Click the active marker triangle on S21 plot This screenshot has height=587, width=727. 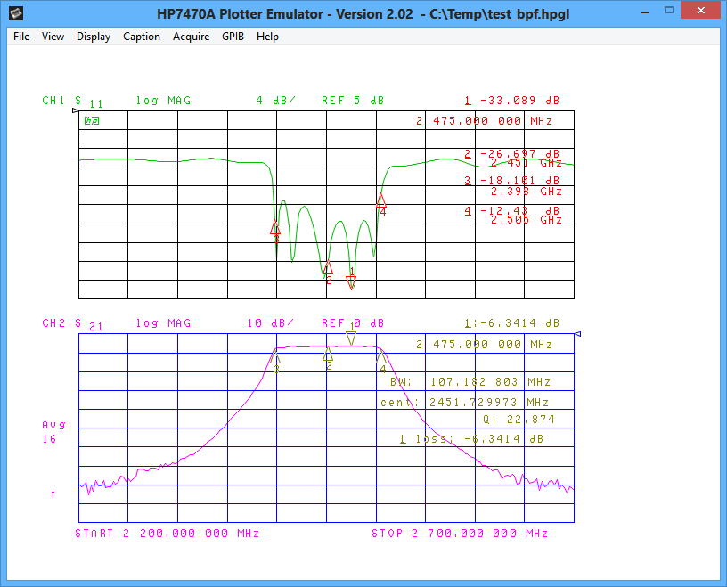351,338
